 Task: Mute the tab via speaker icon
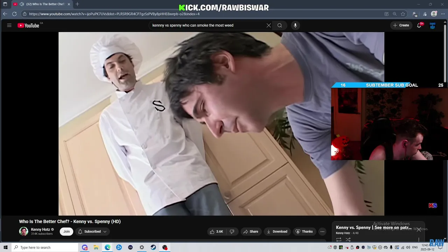click(22, 4)
